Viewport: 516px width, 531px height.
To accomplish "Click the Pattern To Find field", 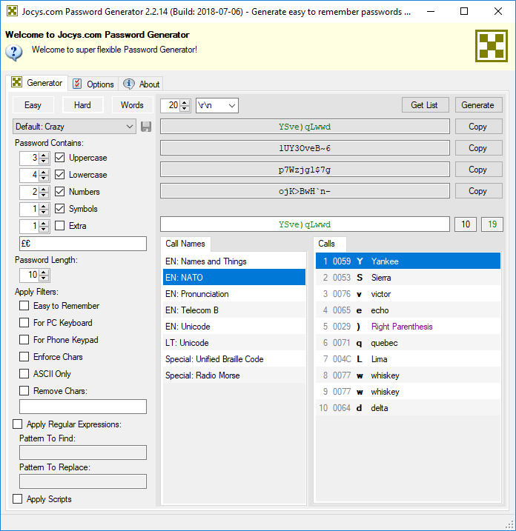I will [83, 452].
